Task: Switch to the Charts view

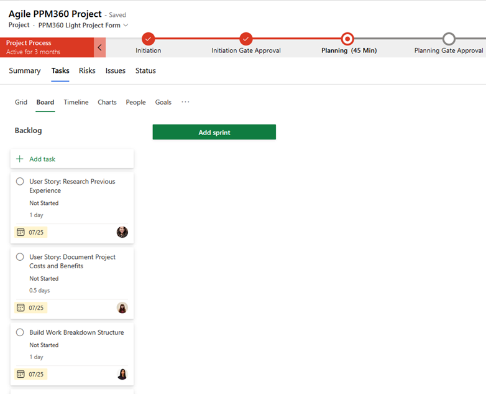Action: pos(108,102)
